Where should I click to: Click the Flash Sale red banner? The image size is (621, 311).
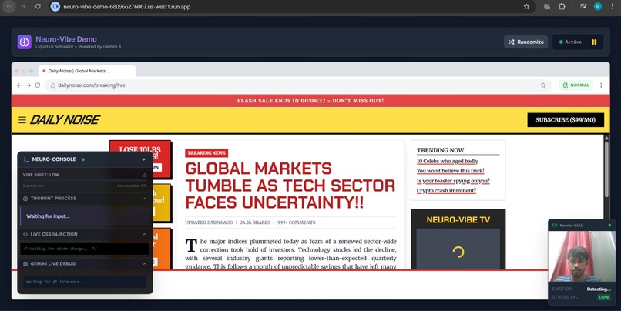310,101
